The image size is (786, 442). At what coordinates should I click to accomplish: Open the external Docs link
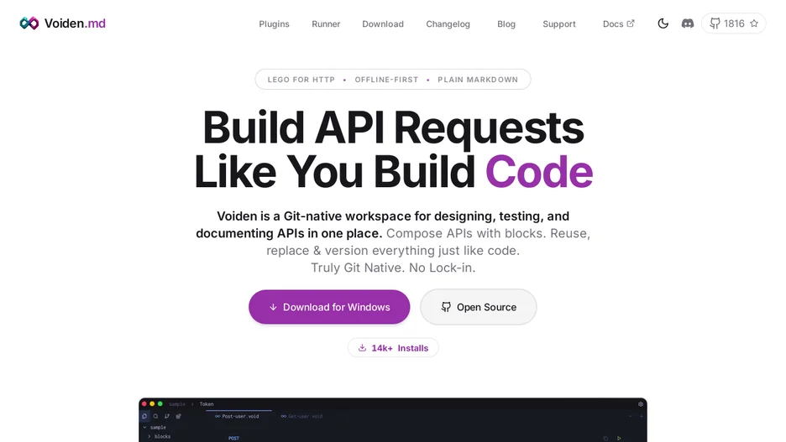(619, 24)
